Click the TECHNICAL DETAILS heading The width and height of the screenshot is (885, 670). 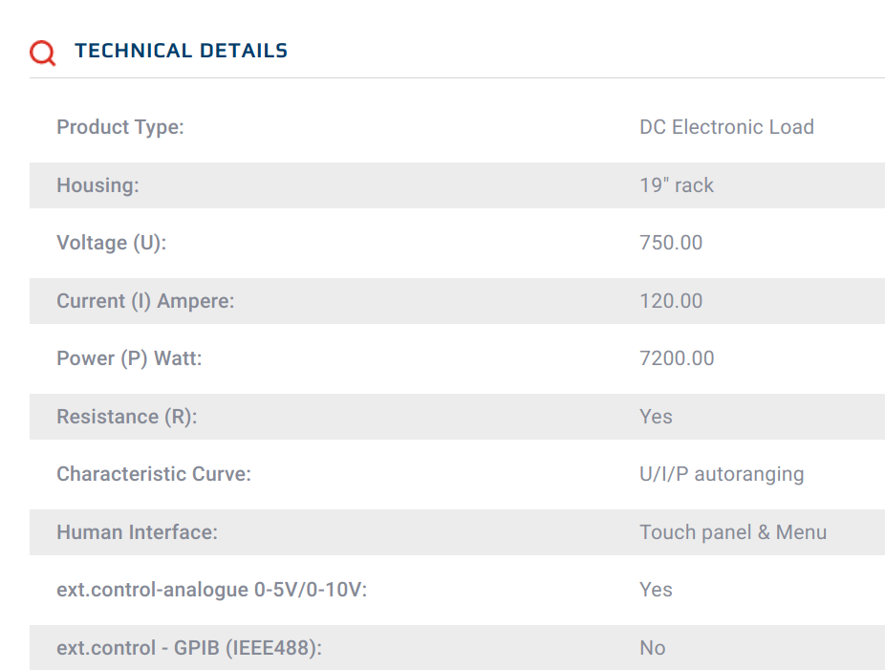pos(182,51)
